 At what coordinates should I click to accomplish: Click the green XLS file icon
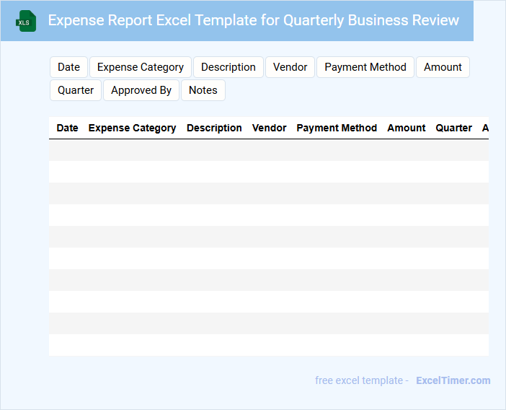coord(26,21)
